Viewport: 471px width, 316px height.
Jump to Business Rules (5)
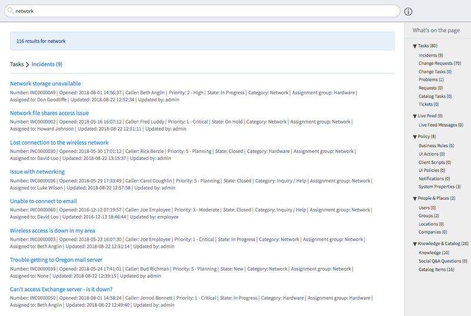(x=436, y=145)
